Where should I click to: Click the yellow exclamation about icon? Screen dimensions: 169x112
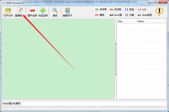pos(159,12)
